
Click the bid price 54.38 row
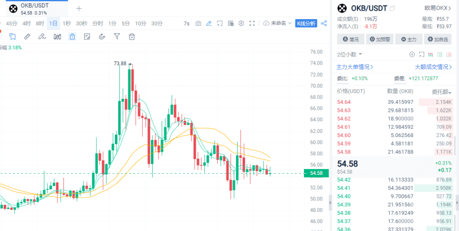(x=394, y=213)
